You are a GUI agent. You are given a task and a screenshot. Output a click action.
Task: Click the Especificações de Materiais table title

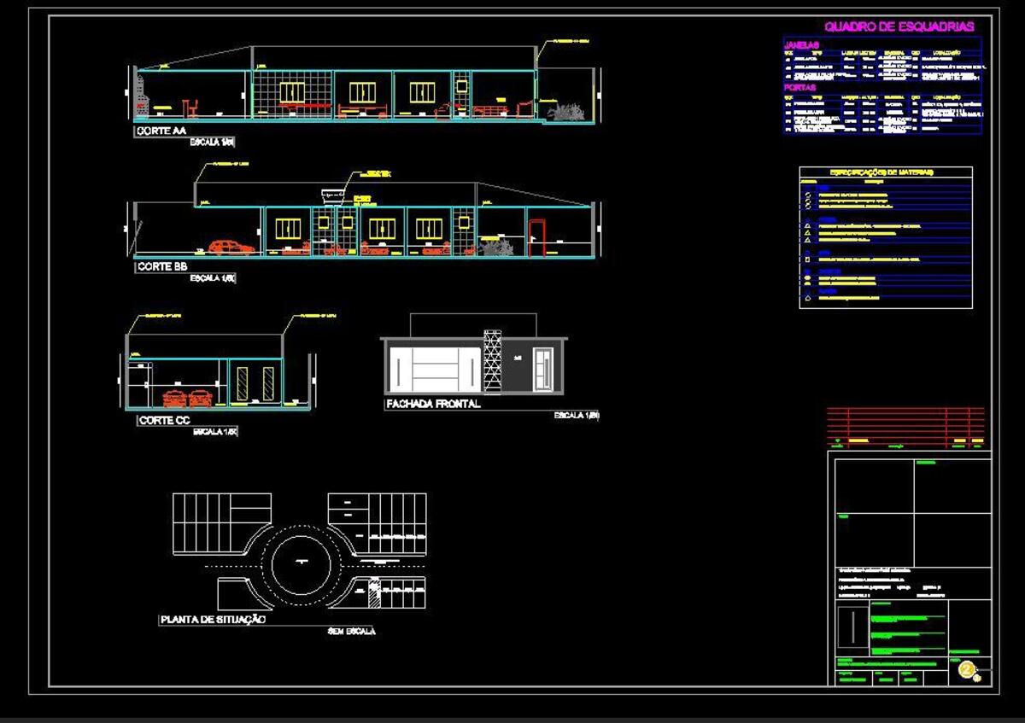886,172
